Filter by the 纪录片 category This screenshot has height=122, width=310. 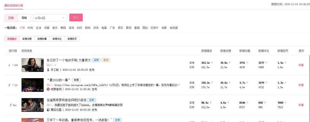155,28
